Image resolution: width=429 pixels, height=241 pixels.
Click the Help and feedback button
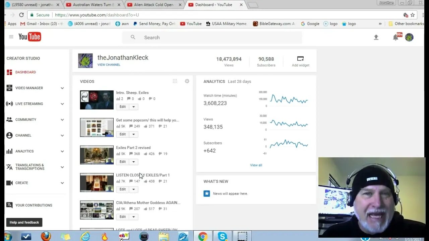tap(24, 222)
